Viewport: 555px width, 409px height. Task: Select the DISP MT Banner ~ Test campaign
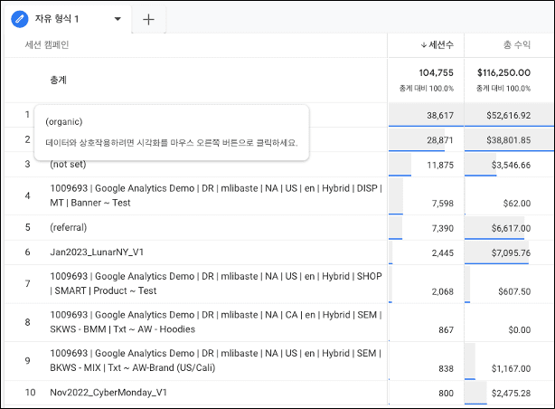(x=216, y=195)
